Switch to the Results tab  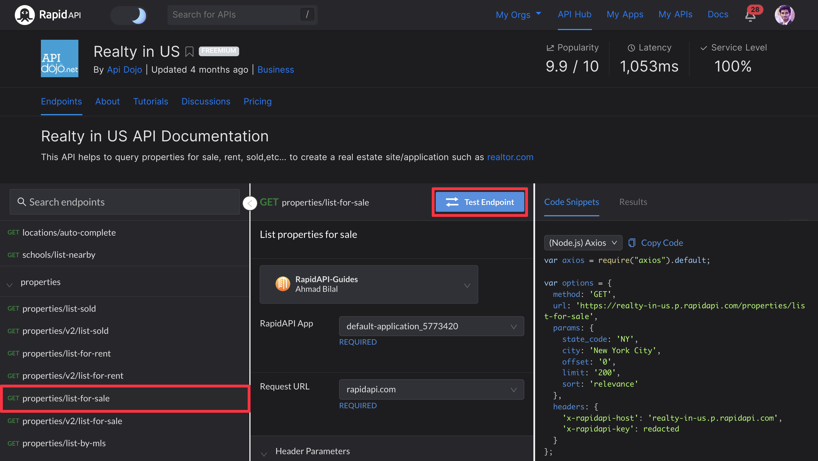click(633, 202)
